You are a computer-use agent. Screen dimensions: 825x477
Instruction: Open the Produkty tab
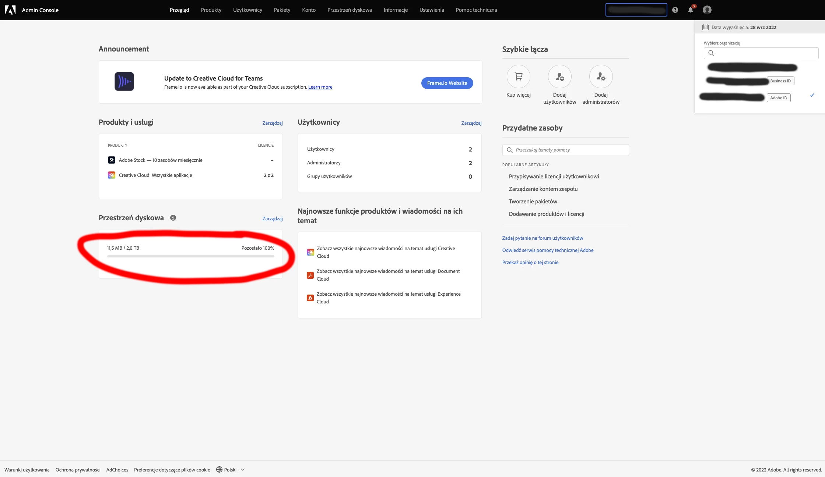pyautogui.click(x=211, y=10)
